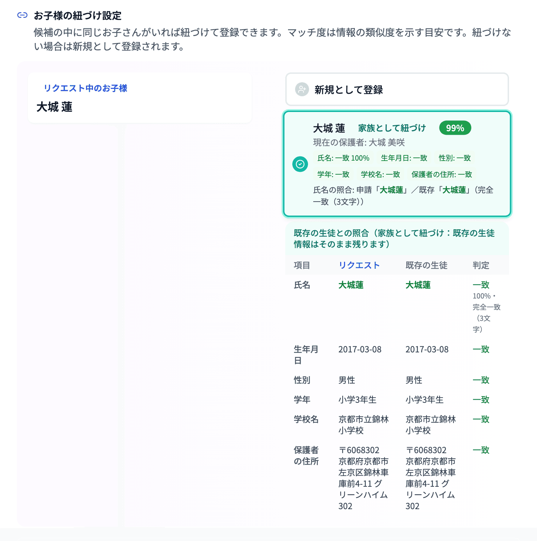
Task: Click the 一致 result in the 性別 row
Action: [481, 380]
